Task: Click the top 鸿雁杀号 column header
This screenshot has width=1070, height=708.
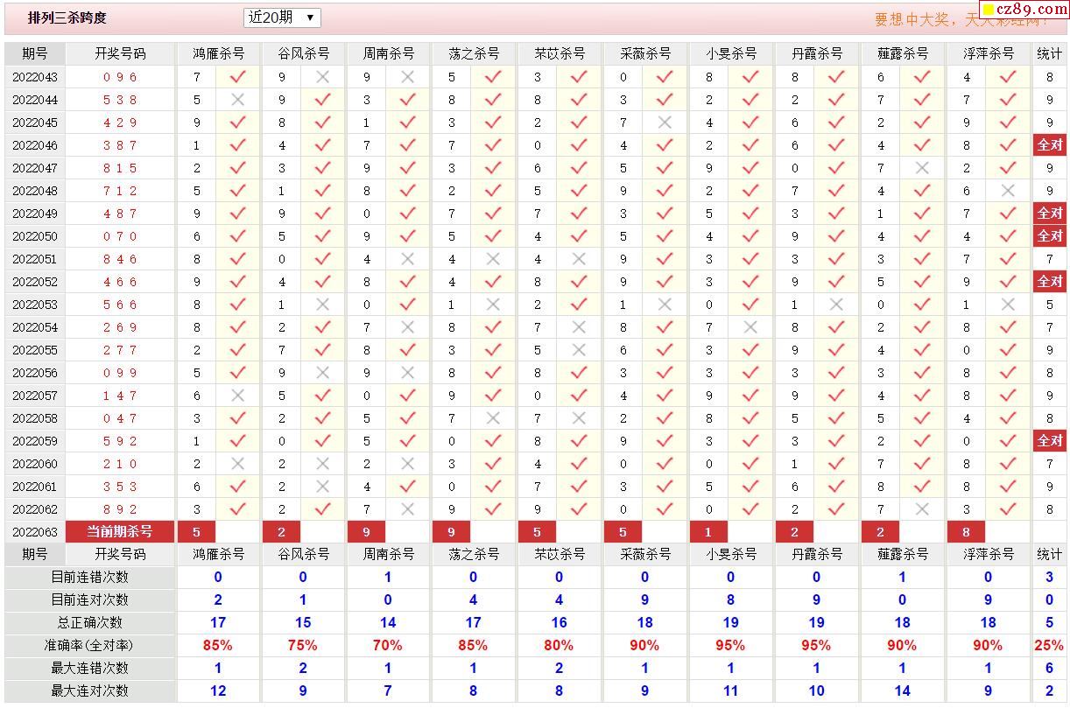Action: click(218, 53)
